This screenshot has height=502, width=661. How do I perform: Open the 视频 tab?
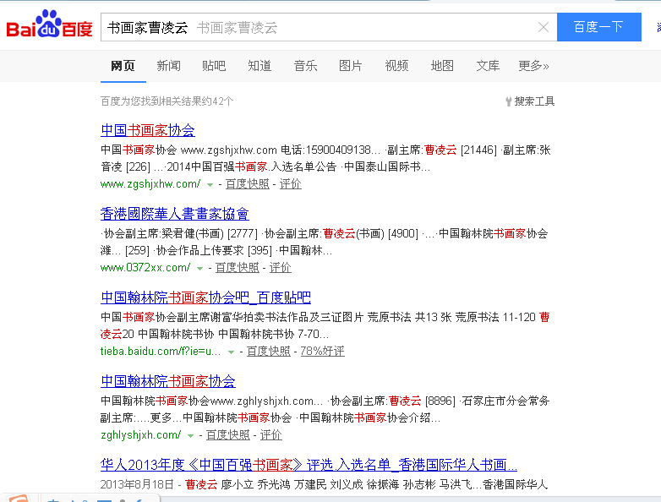396,66
